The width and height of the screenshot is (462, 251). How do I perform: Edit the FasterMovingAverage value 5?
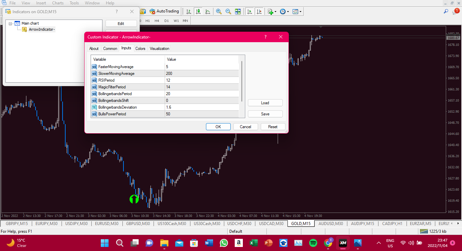click(x=202, y=67)
